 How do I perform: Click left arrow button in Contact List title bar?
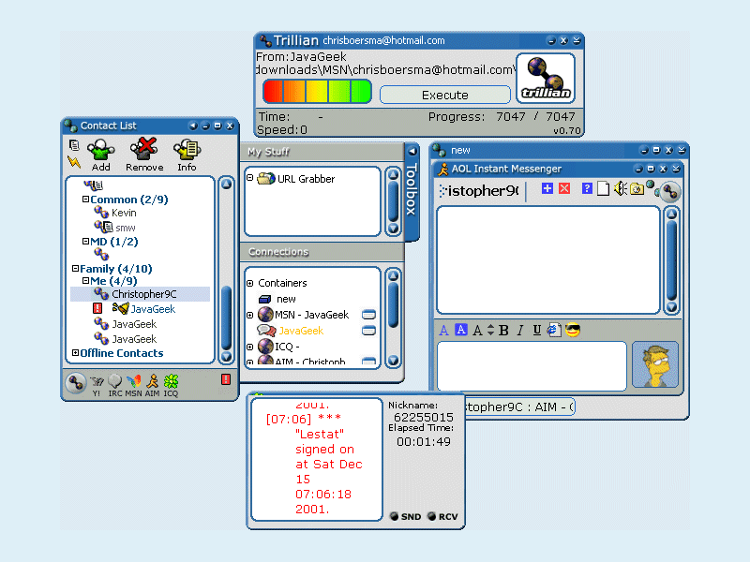(x=193, y=126)
